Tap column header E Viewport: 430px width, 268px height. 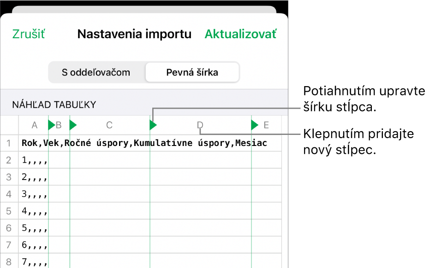pyautogui.click(x=266, y=125)
